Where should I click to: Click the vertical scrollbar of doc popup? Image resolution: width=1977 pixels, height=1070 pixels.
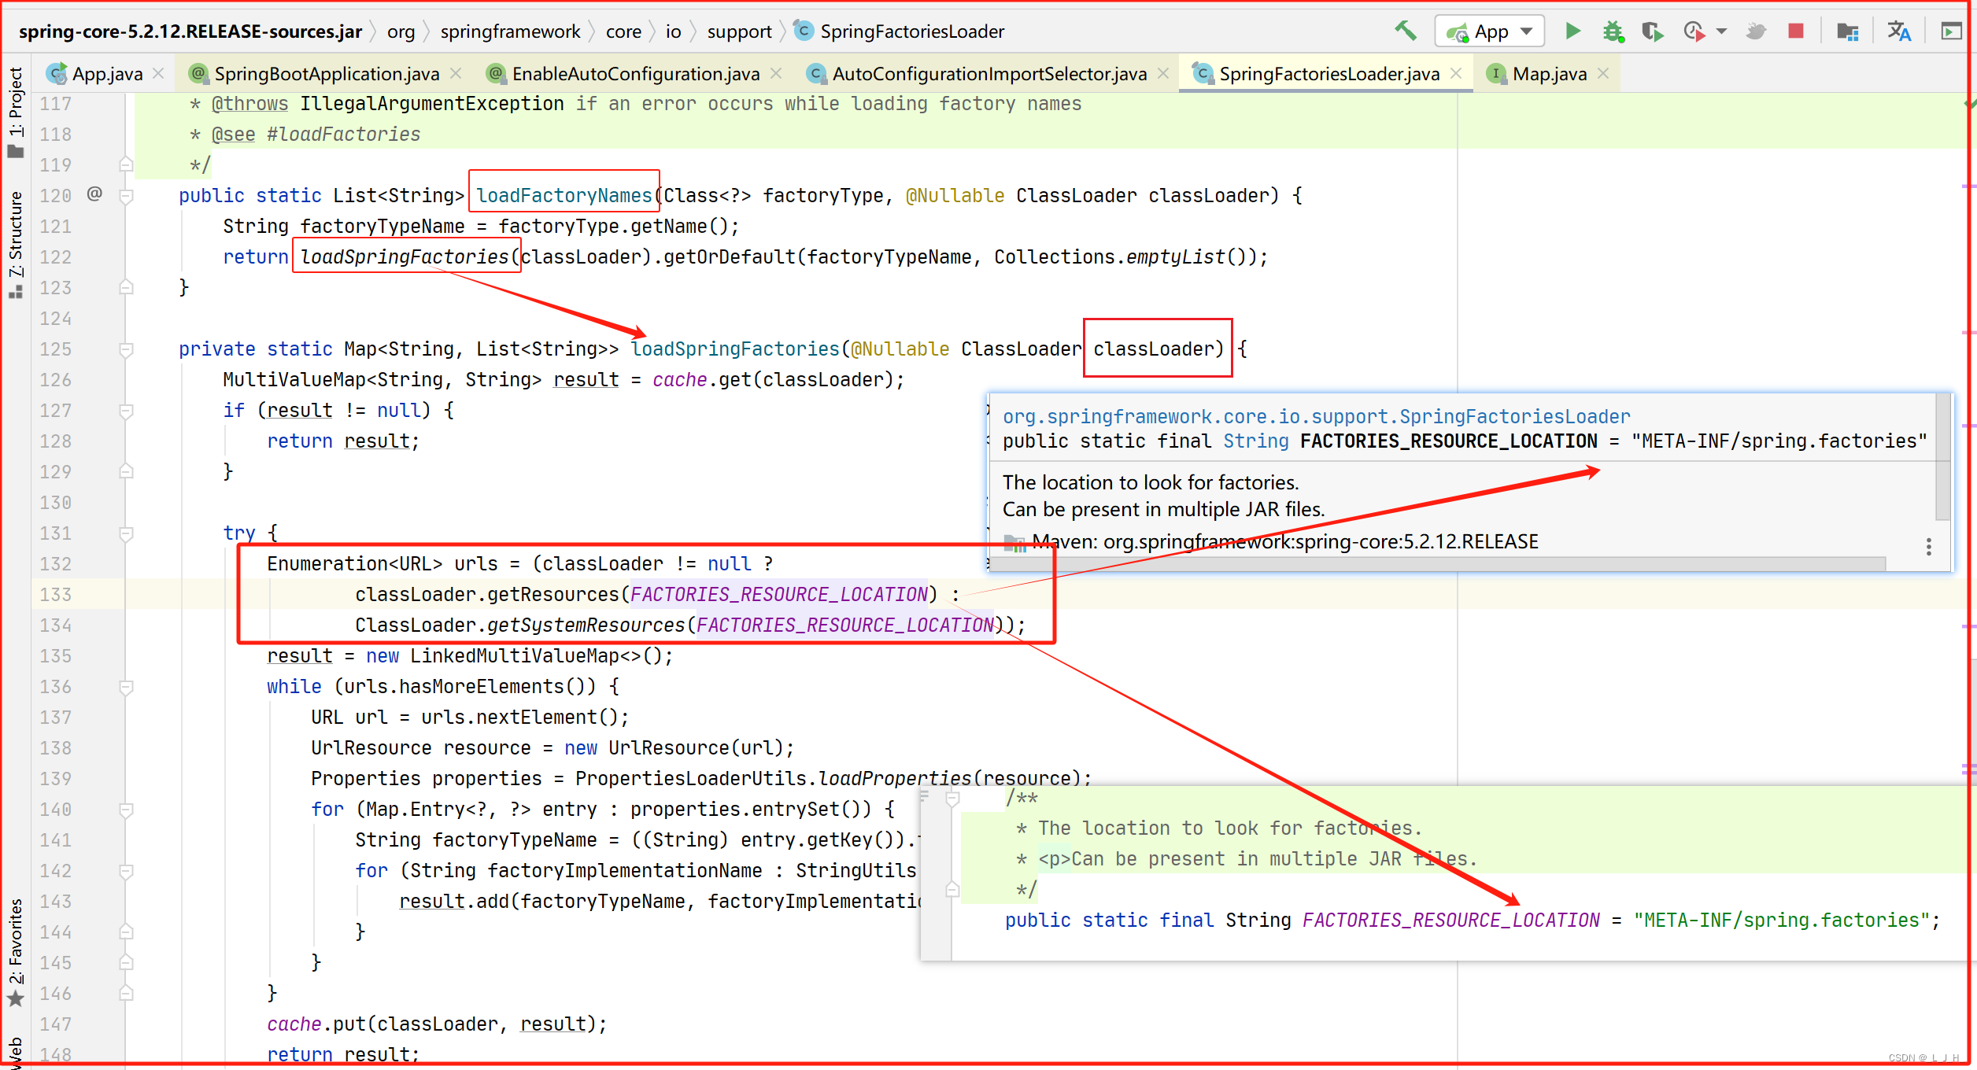[1942, 458]
